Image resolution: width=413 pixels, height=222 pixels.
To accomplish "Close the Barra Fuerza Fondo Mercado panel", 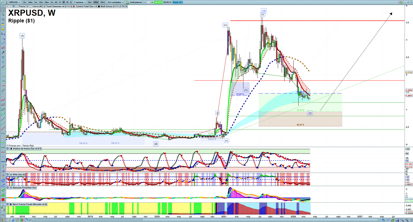I will 8,204.
